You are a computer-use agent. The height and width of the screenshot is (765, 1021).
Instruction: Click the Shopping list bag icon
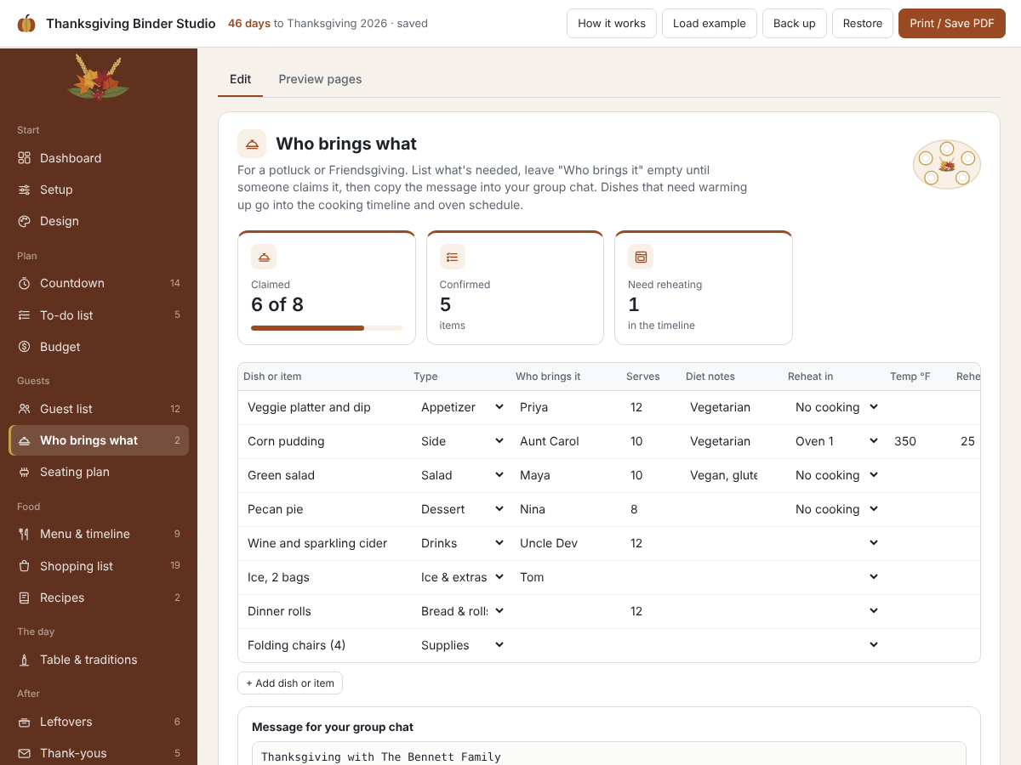click(25, 566)
